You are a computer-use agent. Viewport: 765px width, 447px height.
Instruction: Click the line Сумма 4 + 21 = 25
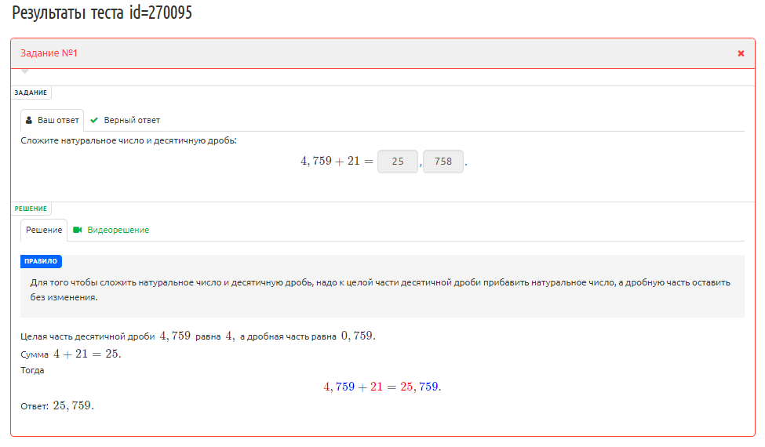(71, 354)
